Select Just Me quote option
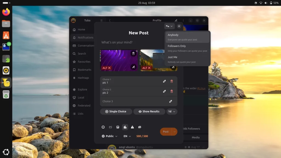This screenshot has height=158, width=281. [187, 59]
